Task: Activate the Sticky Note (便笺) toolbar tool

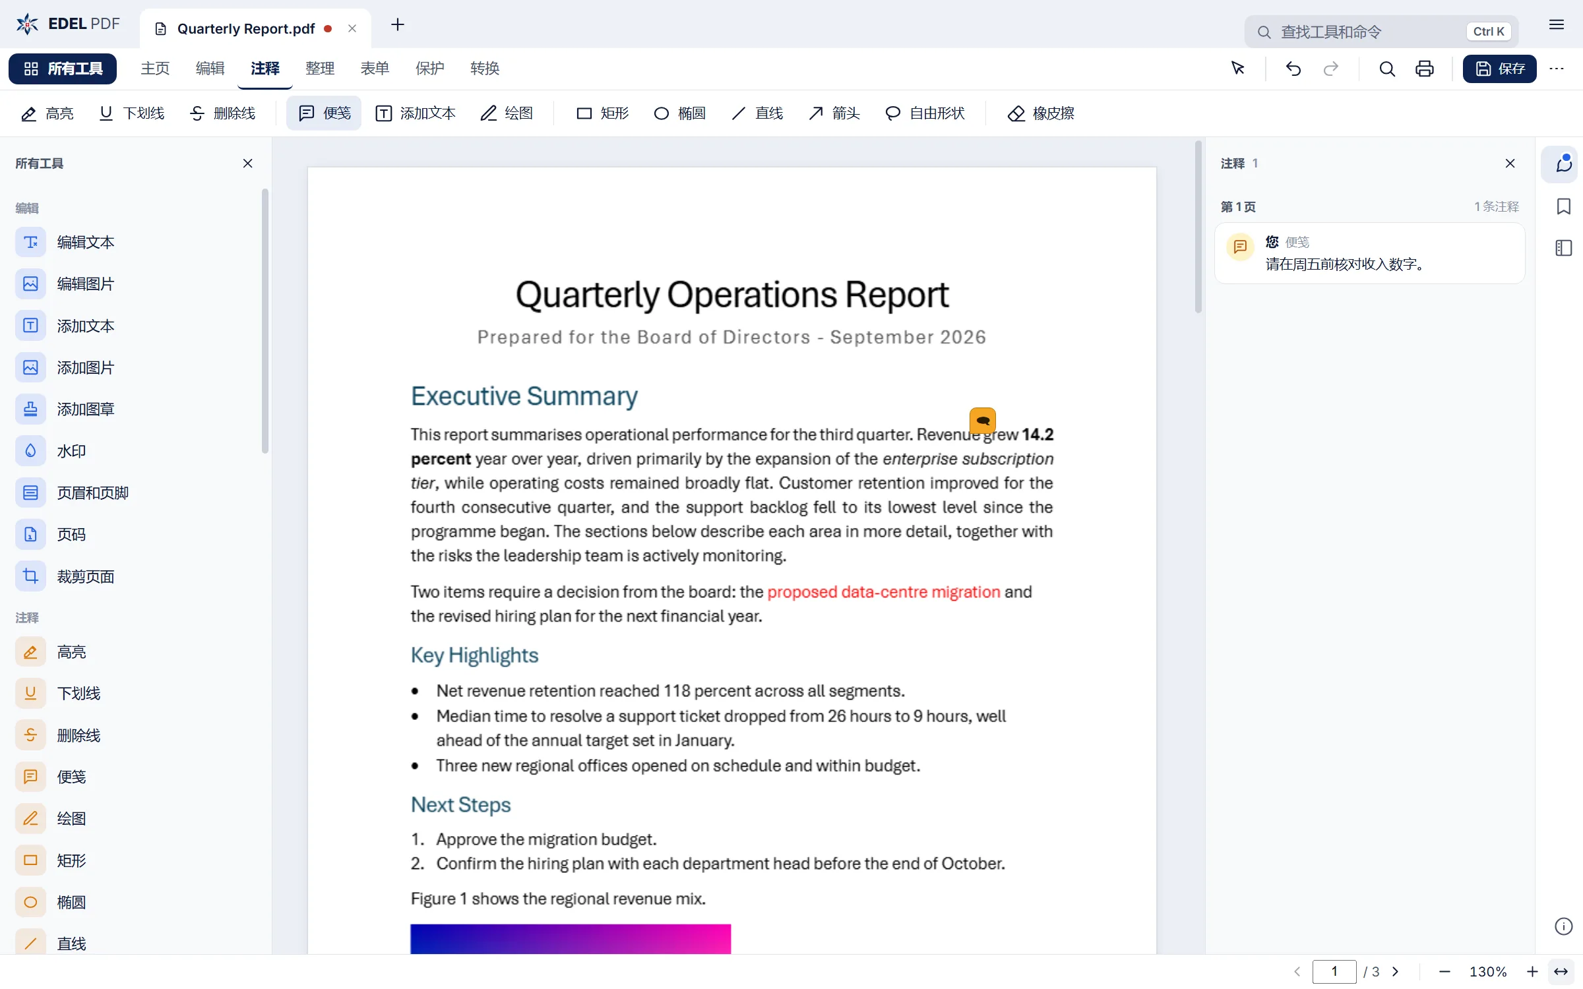Action: point(324,113)
